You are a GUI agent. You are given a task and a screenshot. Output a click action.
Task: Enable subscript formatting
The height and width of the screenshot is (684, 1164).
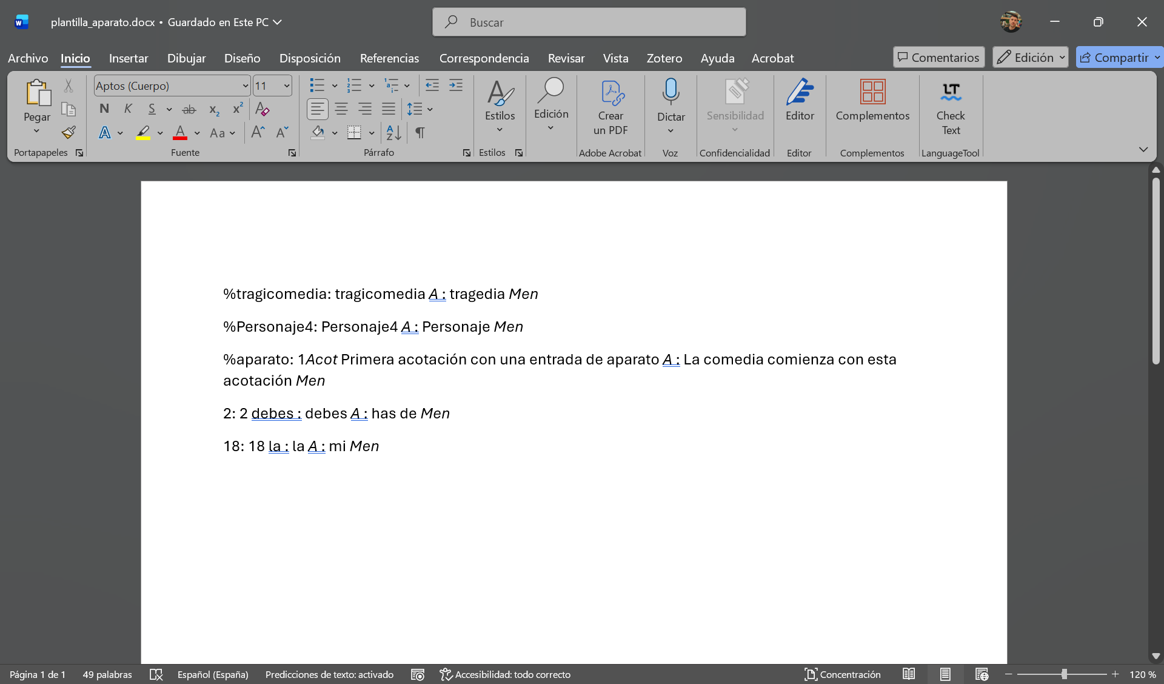[x=213, y=110]
